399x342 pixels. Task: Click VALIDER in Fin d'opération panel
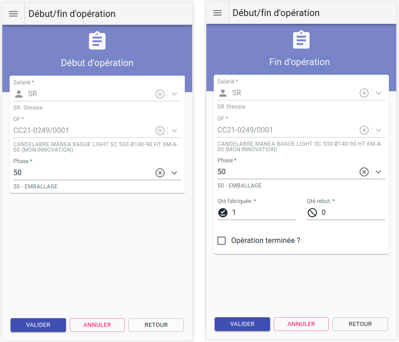coord(242,324)
